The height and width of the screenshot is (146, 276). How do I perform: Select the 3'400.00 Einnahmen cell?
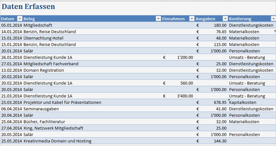coord(185,96)
